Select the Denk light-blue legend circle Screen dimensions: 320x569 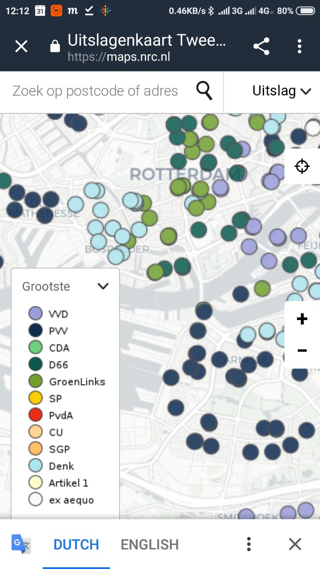35,466
